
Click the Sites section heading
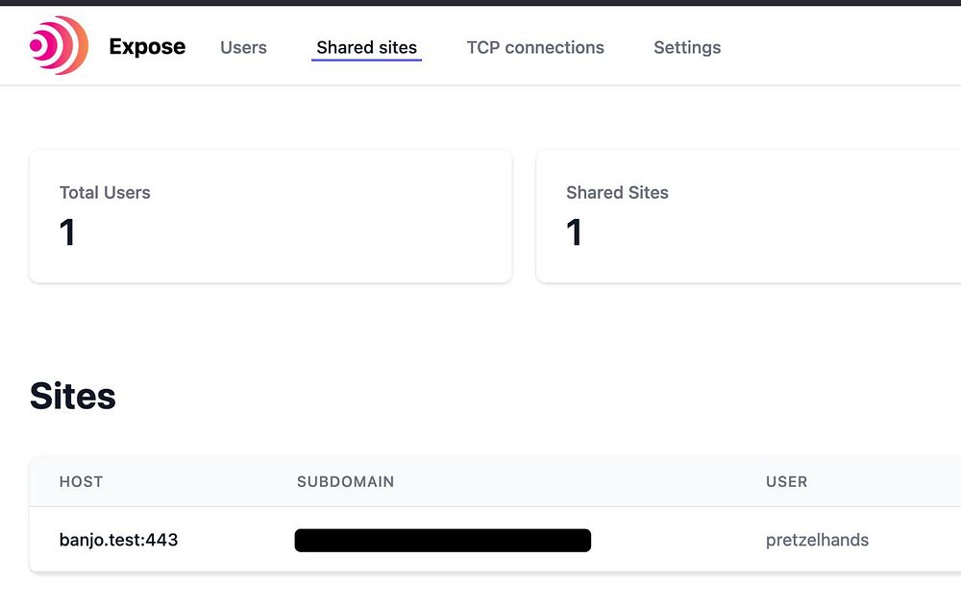pyautogui.click(x=73, y=396)
